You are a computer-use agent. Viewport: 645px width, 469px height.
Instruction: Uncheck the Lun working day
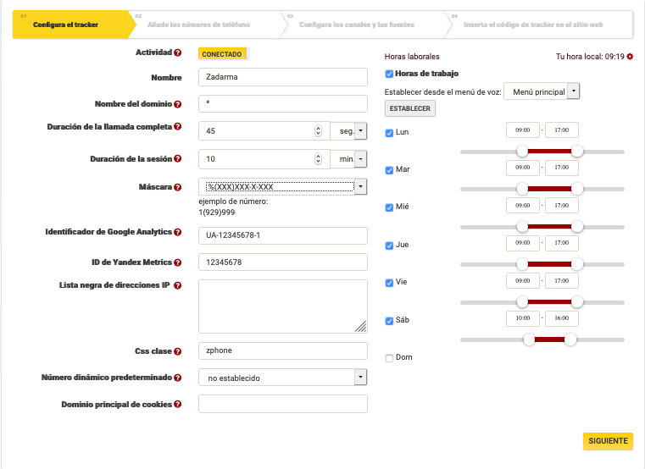click(389, 133)
